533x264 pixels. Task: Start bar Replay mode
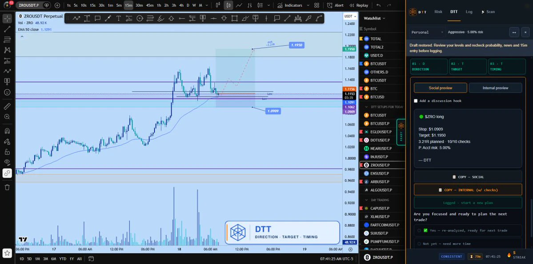[358, 5]
